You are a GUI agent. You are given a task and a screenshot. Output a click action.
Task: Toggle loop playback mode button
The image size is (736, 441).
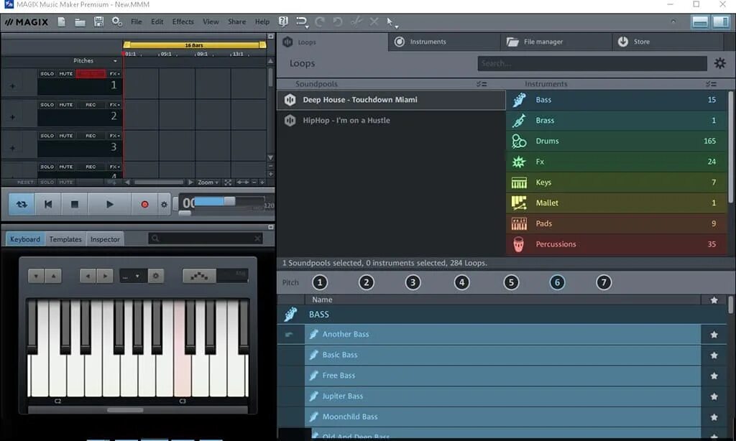click(x=22, y=204)
